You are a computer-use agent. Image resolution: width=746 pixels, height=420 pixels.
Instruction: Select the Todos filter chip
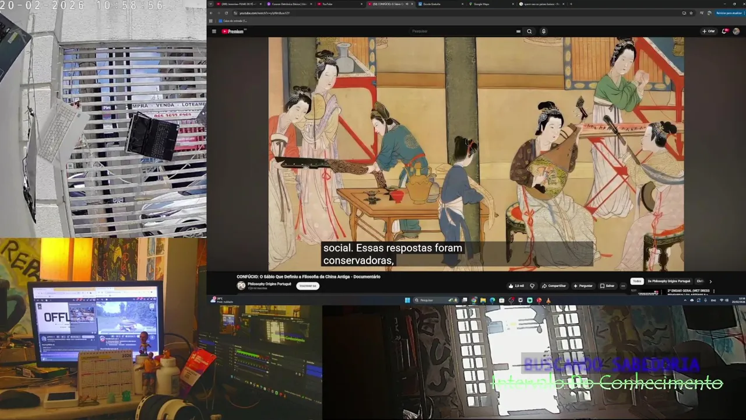point(637,281)
